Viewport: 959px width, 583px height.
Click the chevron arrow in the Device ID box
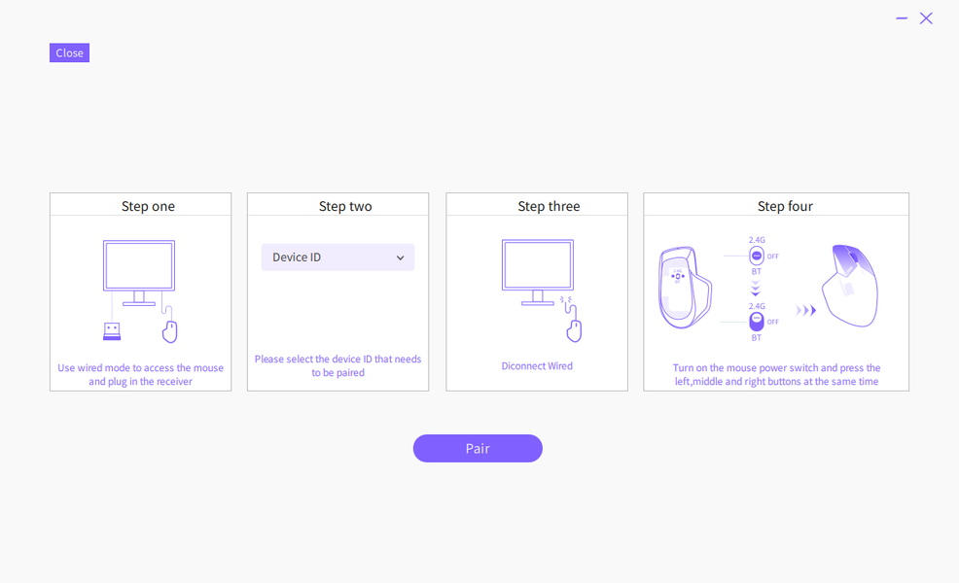tap(400, 257)
